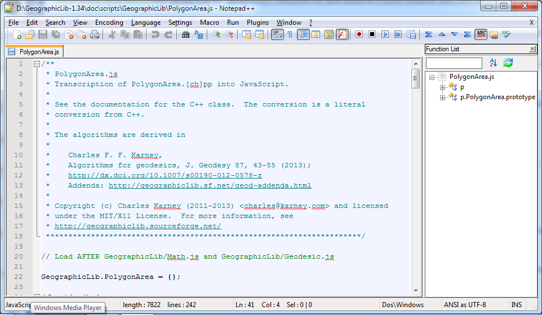
Task: Create a new file with toolbar icon
Action: (17, 34)
